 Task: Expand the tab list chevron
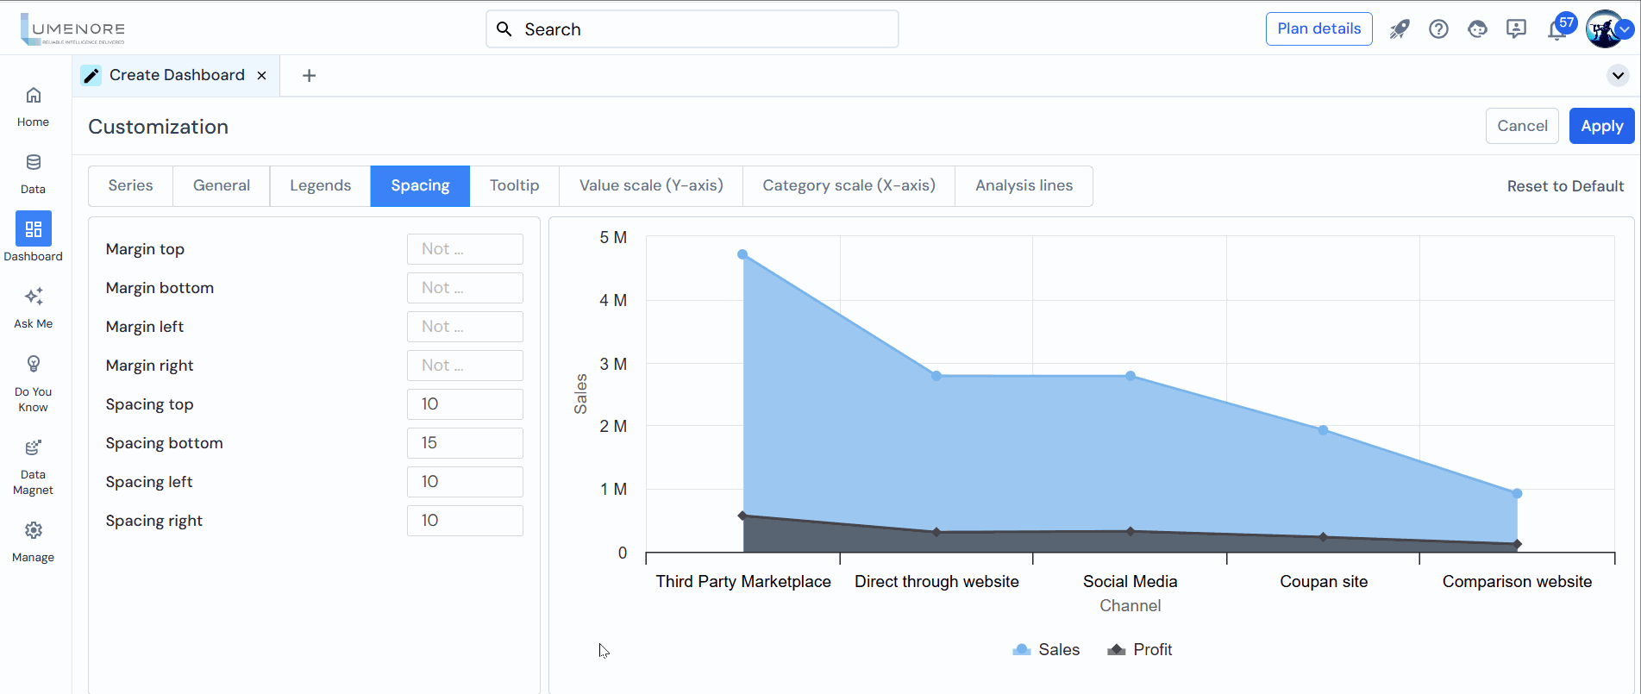[1618, 76]
